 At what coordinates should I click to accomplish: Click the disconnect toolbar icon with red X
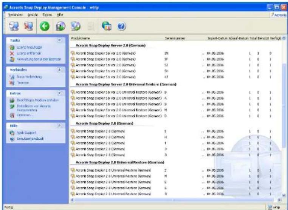(29, 26)
